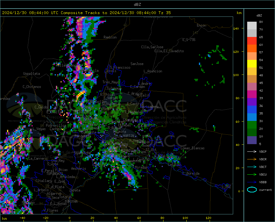Select the bright yellow swatch in dBZ scale
275x222 pixels.
click(x=252, y=64)
